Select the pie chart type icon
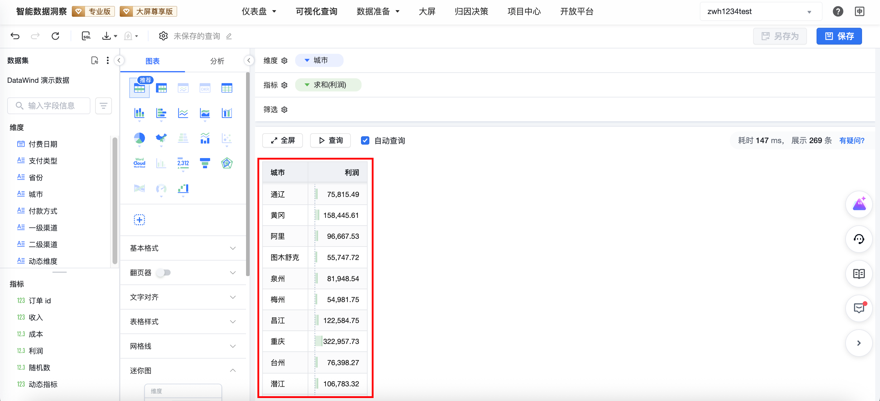This screenshot has width=880, height=401. 139,138
